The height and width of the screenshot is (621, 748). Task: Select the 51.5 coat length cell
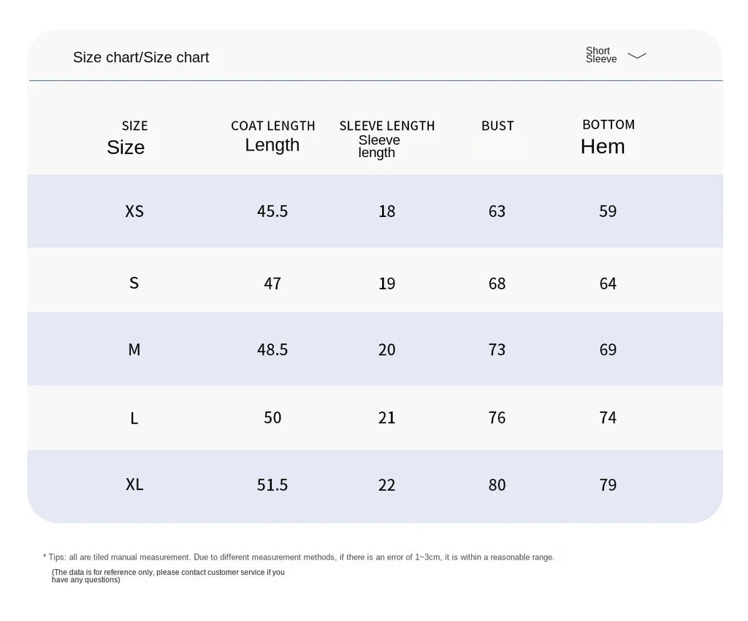[x=272, y=485]
